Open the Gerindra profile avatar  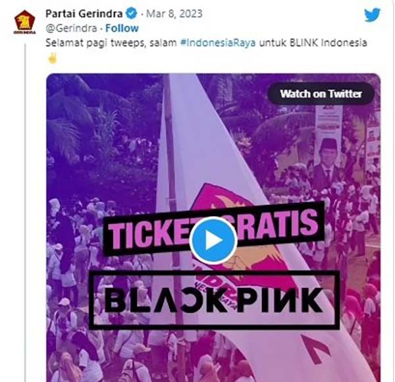[x=25, y=22]
